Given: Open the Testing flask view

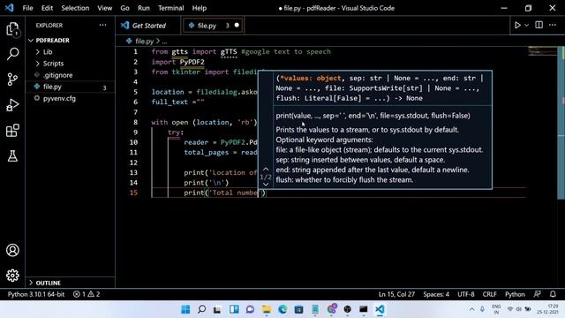Looking at the screenshot, I should (12, 155).
